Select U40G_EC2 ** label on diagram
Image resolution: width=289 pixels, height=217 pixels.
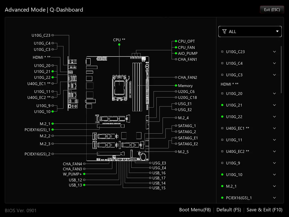(x=39, y=97)
